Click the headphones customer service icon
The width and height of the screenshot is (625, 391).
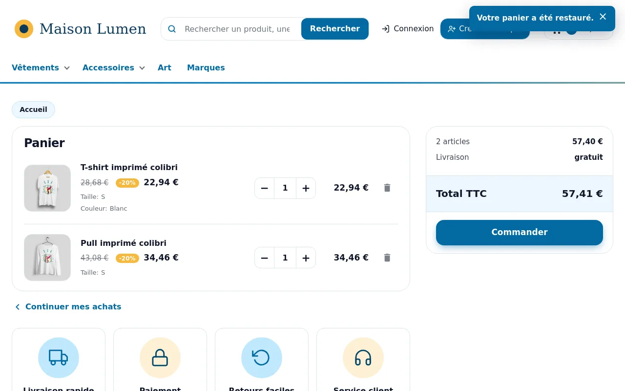click(x=363, y=358)
